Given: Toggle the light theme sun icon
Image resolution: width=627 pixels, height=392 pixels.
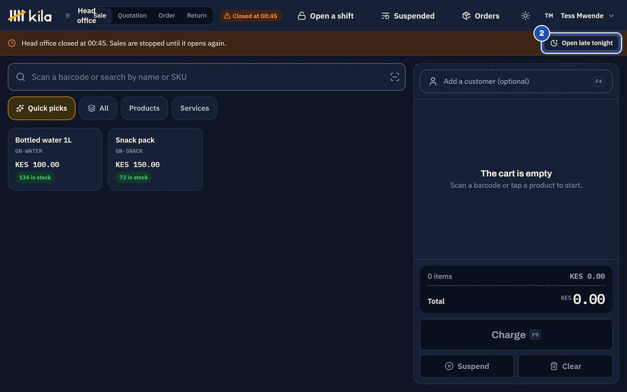Looking at the screenshot, I should (x=526, y=16).
